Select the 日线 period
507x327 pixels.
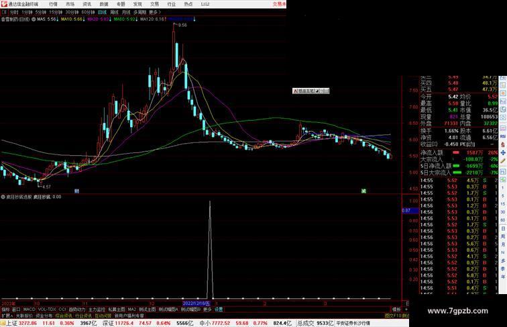(102, 12)
